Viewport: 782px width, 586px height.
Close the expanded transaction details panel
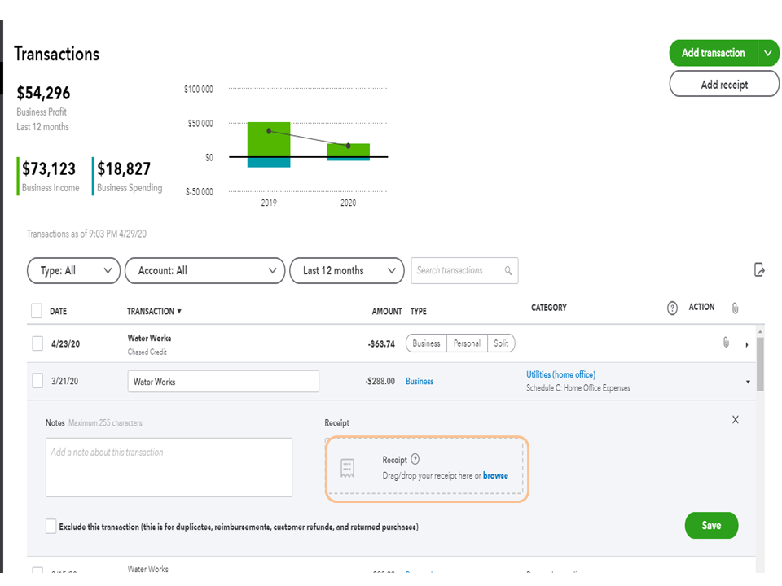(x=735, y=420)
